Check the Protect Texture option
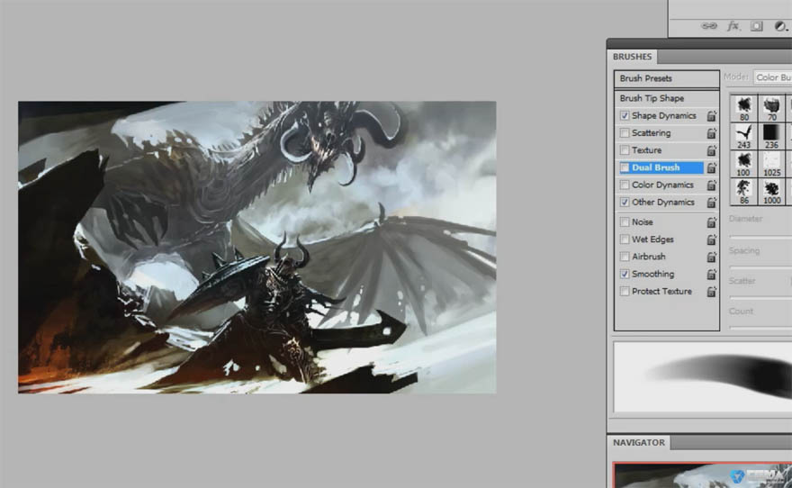 625,291
